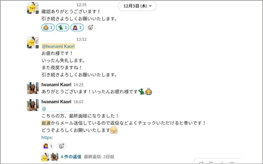Click the 14:25 message timestamp
263x164 pixels.
tap(78, 85)
